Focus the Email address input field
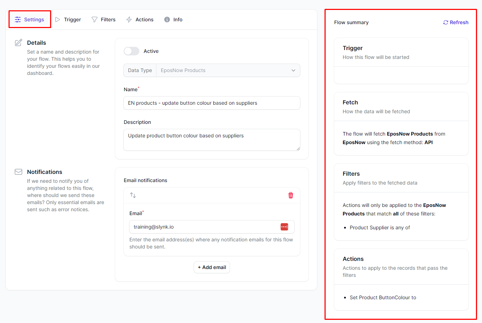 coord(204,227)
